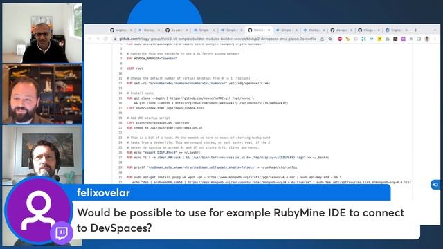
Task: Click the middle bearded presenter's video thumbnail
Action: click(x=42, y=94)
